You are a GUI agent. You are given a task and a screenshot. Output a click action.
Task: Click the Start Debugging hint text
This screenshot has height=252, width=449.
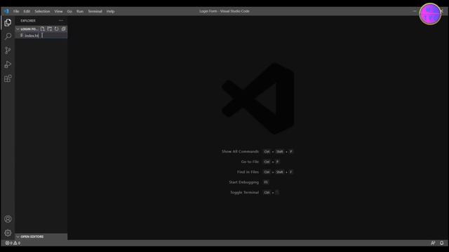243,182
